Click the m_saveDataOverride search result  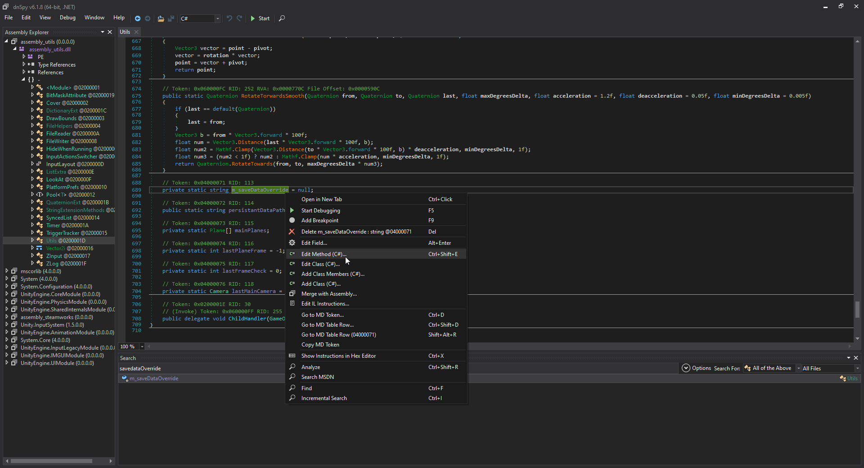(x=154, y=378)
